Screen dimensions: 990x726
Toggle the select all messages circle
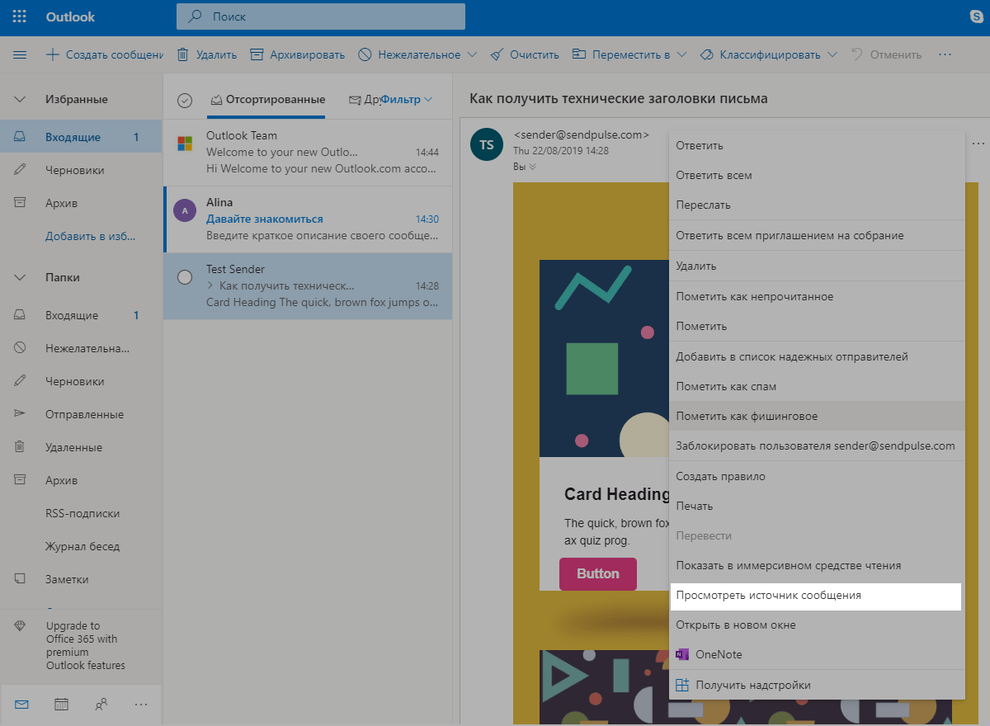[185, 100]
